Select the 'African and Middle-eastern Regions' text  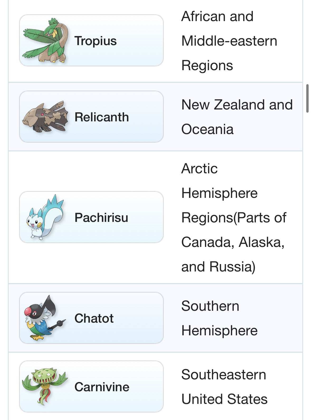[229, 41]
